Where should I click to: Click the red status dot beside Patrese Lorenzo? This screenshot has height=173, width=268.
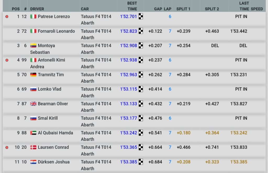tap(7, 17)
